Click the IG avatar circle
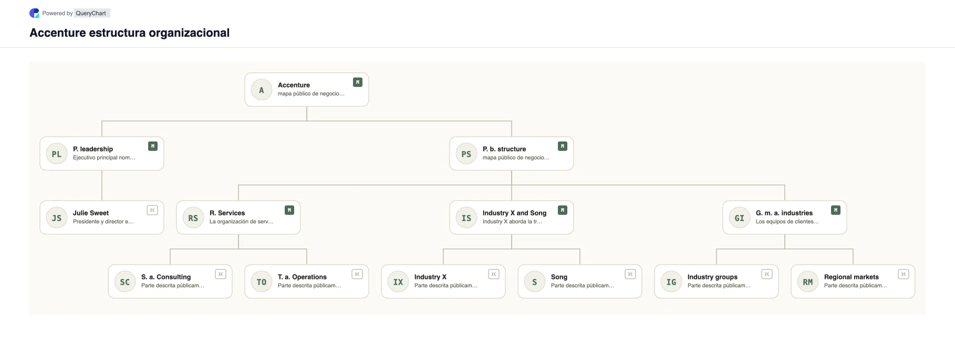This screenshot has width=955, height=345. (671, 282)
